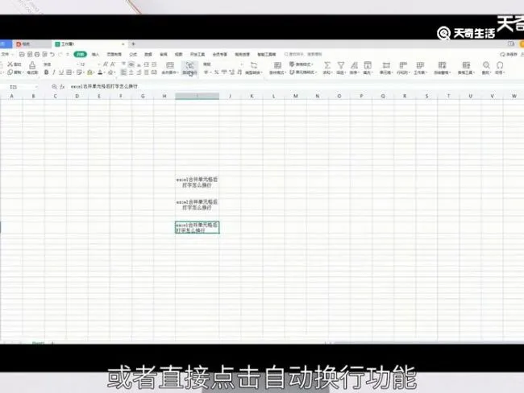Click the percent style icon
524x393 pixels.
pos(217,72)
